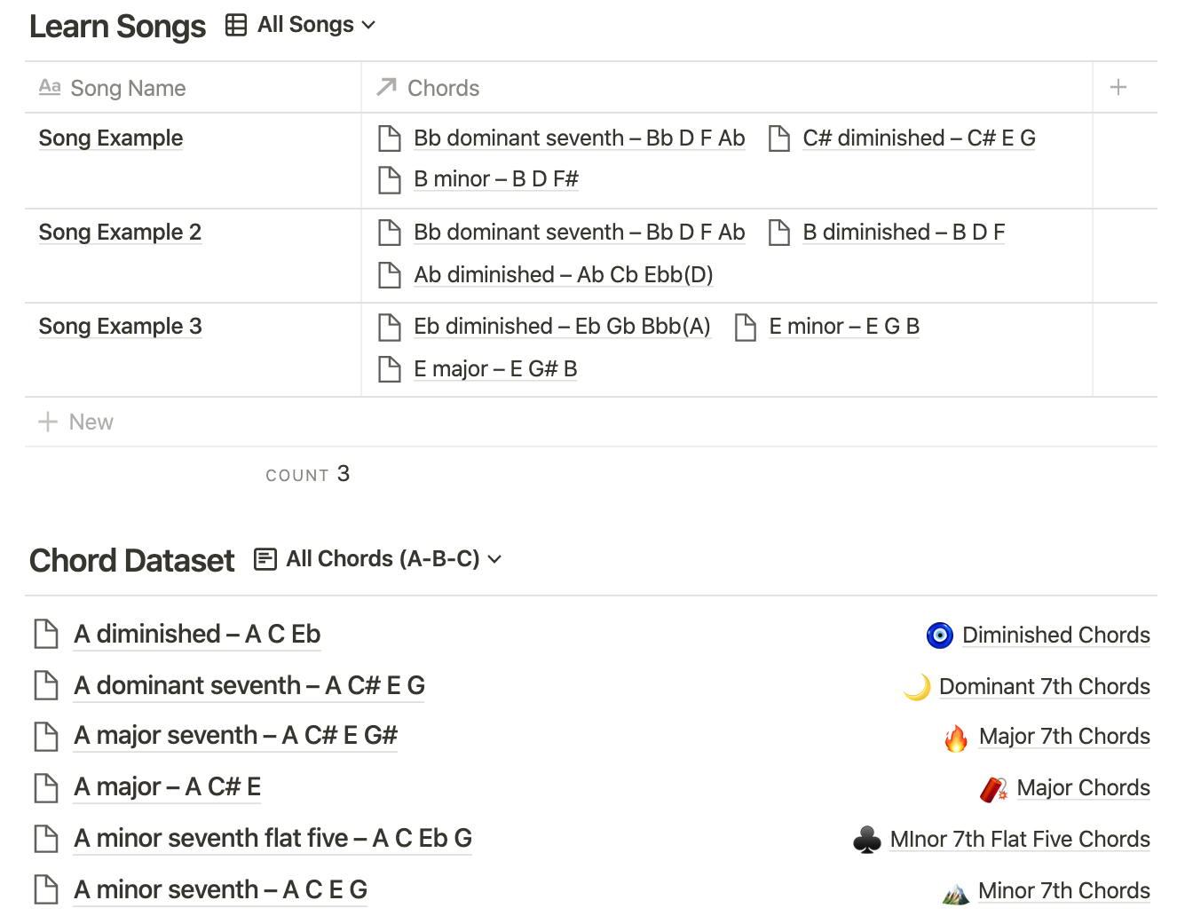Click the page icon for A diminished chord
The image size is (1177, 916).
click(x=46, y=634)
